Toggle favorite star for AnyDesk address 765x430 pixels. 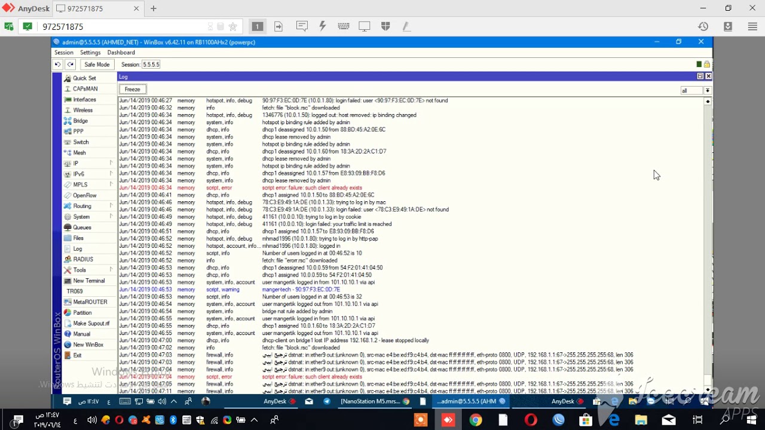pos(233,26)
